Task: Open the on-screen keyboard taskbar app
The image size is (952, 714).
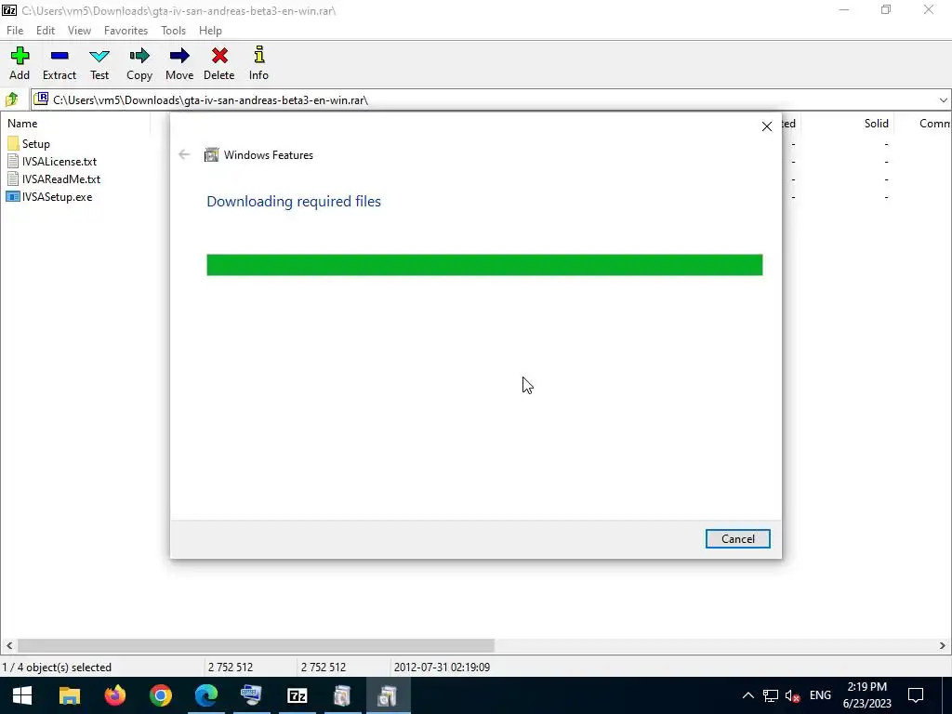Action: tap(251, 695)
